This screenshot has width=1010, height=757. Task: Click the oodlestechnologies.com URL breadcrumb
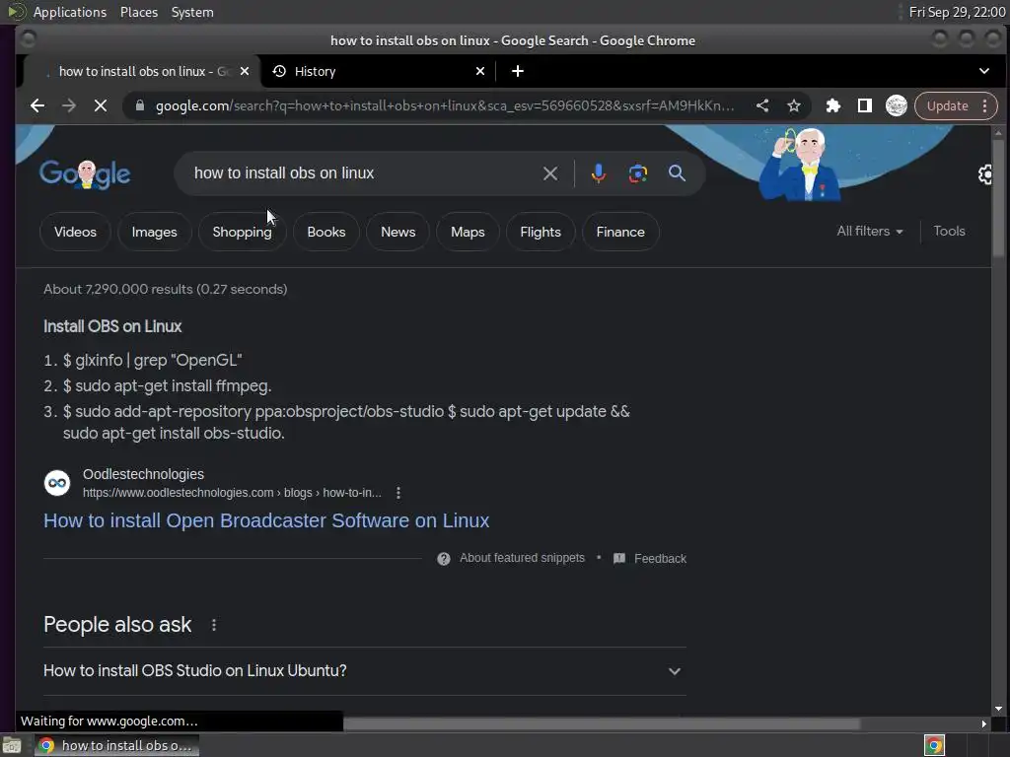point(232,493)
